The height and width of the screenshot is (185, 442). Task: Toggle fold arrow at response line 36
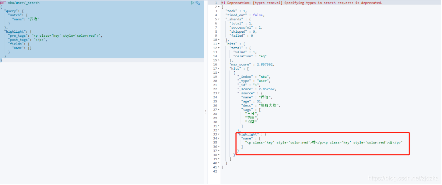click(219, 147)
